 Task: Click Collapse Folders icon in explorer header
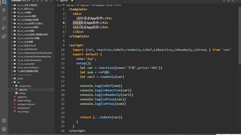coord(46,1)
